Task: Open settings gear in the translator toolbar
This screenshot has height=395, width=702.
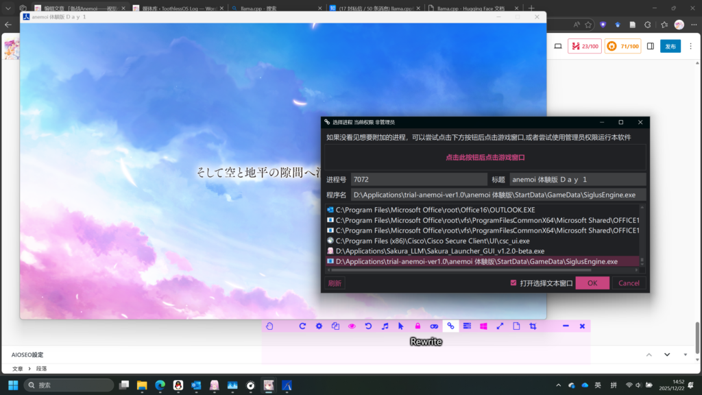Action: click(x=319, y=326)
